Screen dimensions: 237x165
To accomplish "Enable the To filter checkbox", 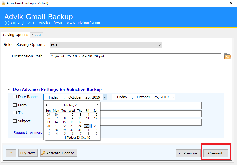I will [15, 113].
